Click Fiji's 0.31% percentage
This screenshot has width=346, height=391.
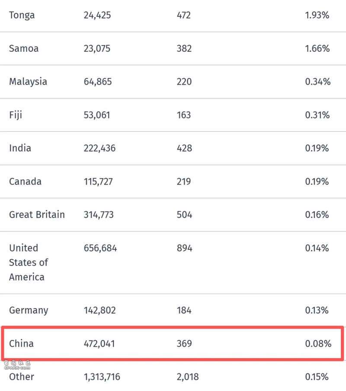point(317,115)
